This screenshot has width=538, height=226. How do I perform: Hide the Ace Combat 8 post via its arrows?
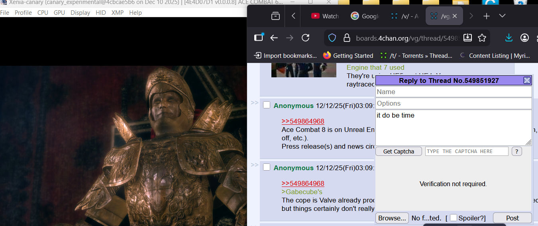[254, 103]
